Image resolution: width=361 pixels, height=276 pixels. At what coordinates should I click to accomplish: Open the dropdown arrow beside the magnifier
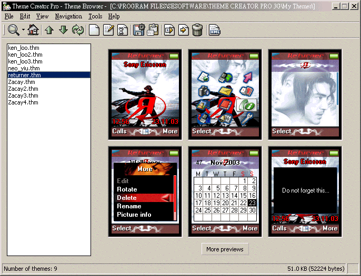tap(23, 30)
